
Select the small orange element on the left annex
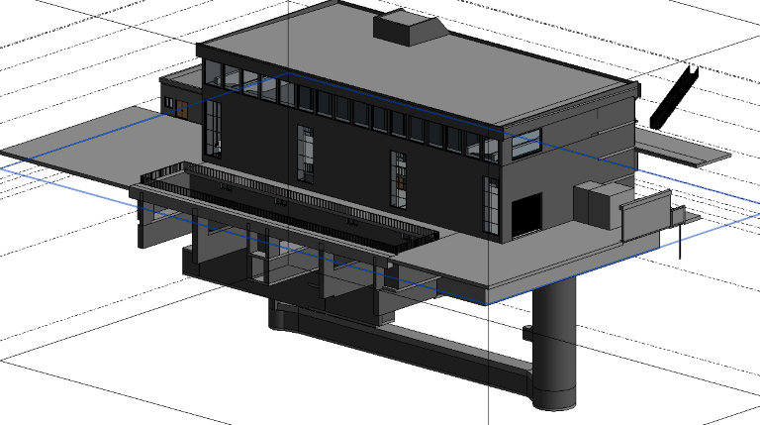[182, 106]
